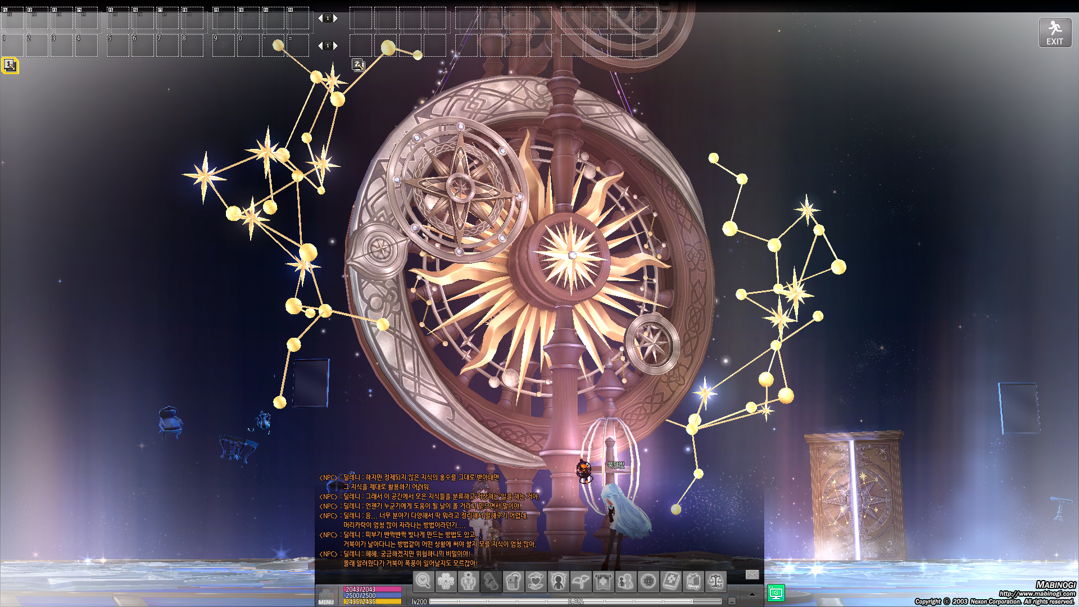Toggle hotkey bar 1 lock icon

pos(10,66)
